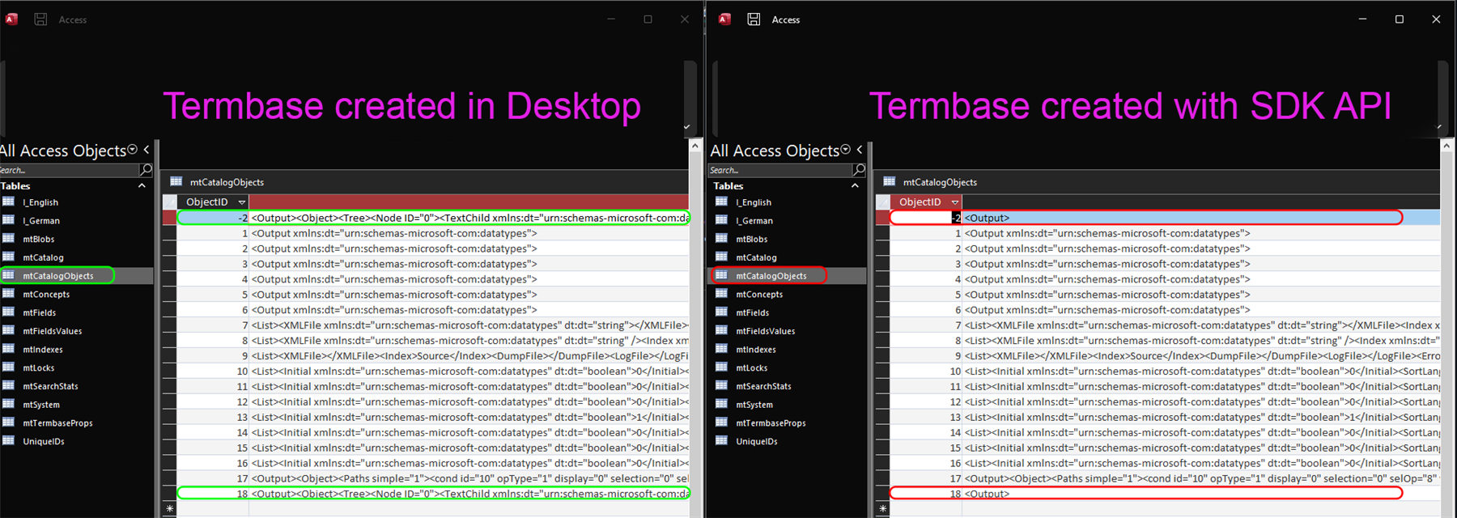The image size is (1457, 518).
Task: Click new record row selector in left datasheet
Action: click(169, 509)
